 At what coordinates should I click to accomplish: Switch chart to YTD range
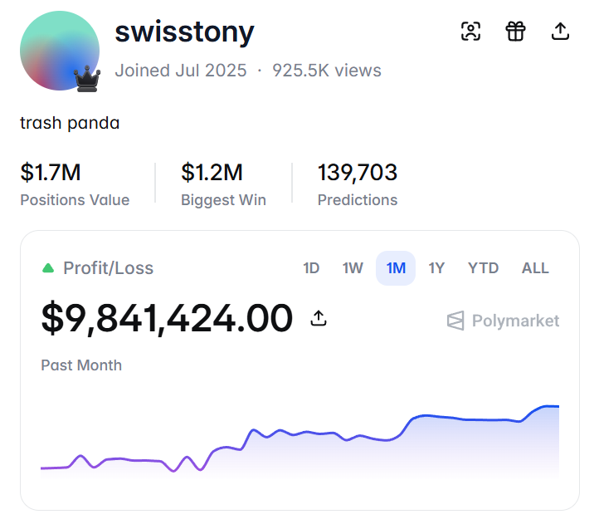point(483,268)
